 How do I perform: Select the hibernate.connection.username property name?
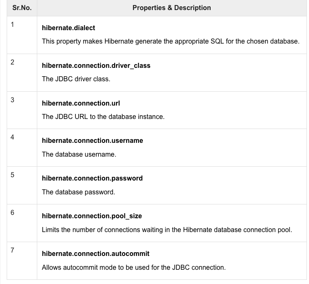click(x=93, y=141)
